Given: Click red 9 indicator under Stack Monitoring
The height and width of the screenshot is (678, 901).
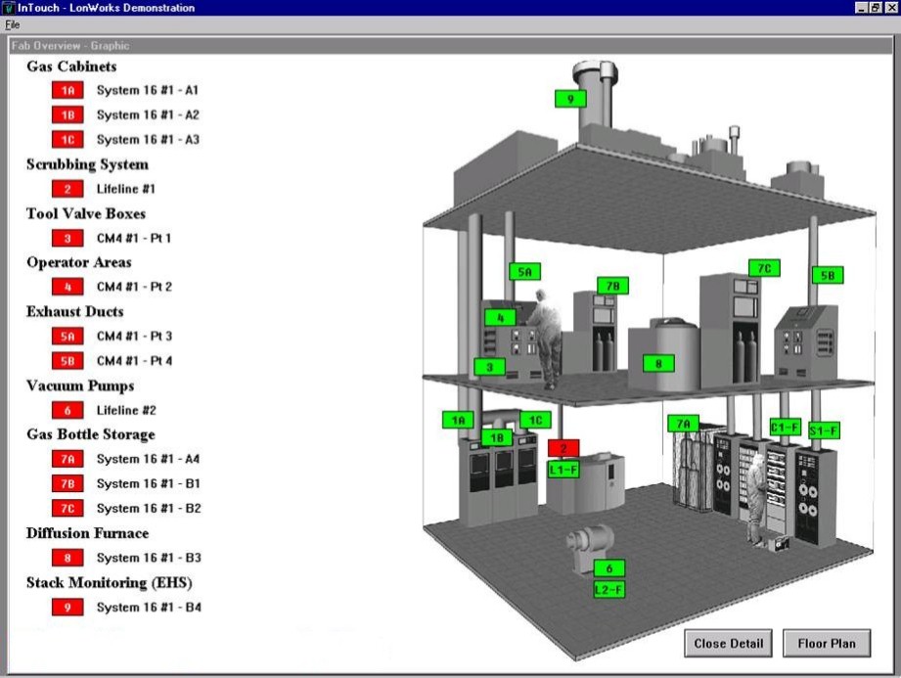Looking at the screenshot, I should [x=68, y=607].
